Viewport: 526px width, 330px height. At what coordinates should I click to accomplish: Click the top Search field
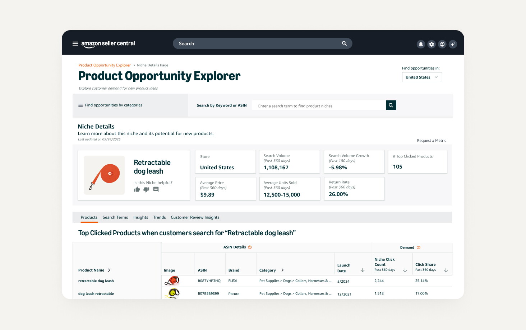coord(263,43)
